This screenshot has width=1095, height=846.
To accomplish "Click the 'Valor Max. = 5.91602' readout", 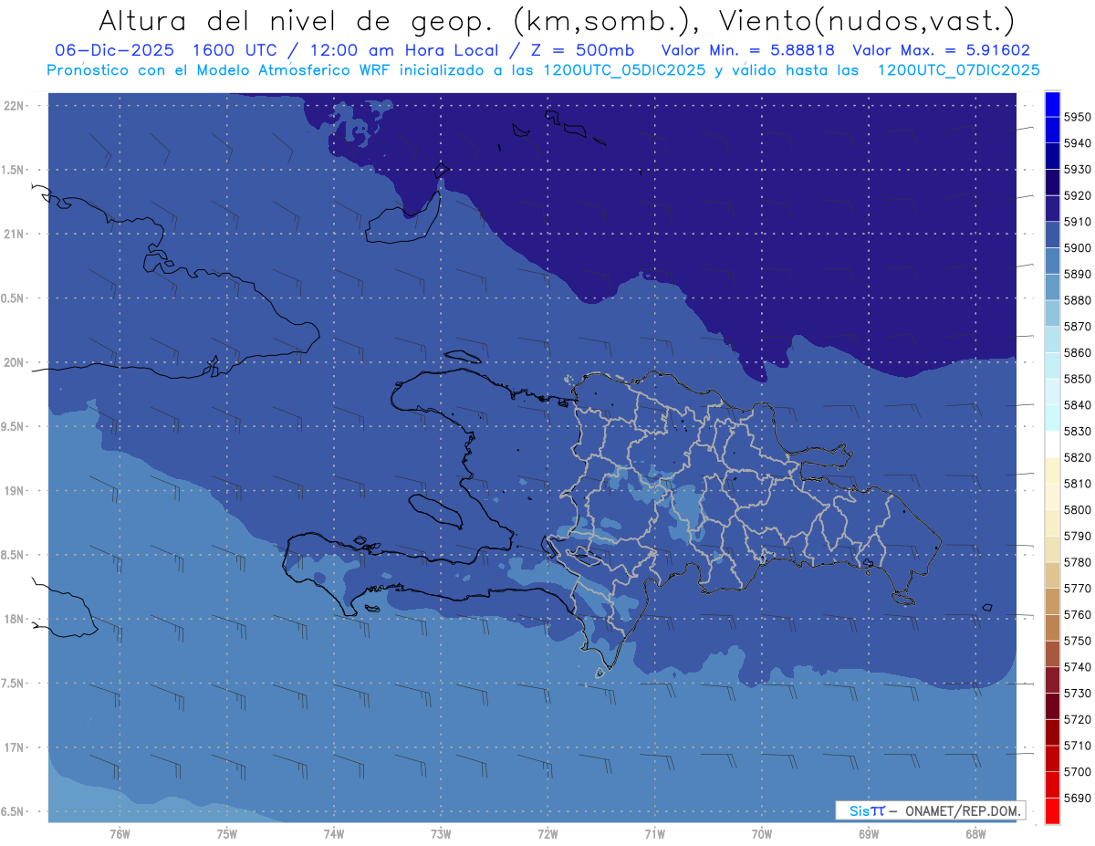I will pos(941,51).
